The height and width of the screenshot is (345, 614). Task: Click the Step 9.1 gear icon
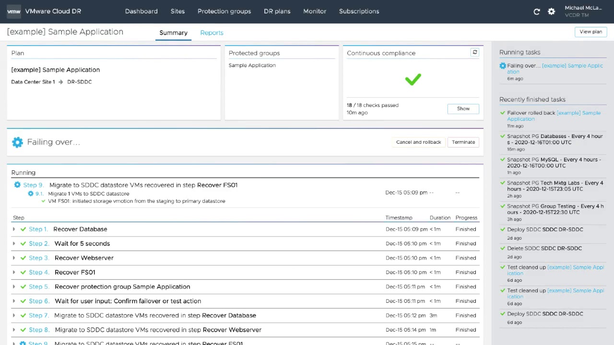click(x=31, y=194)
